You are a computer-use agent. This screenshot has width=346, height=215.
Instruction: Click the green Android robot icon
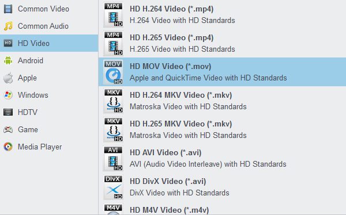tap(8, 60)
